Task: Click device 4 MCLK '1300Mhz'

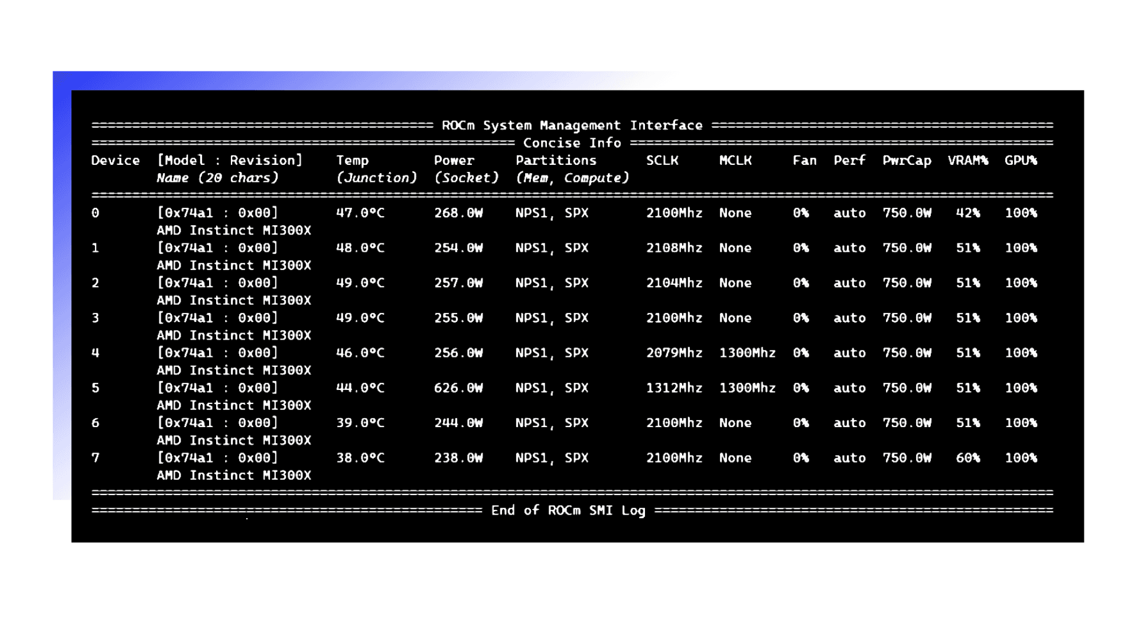Action: (x=748, y=353)
